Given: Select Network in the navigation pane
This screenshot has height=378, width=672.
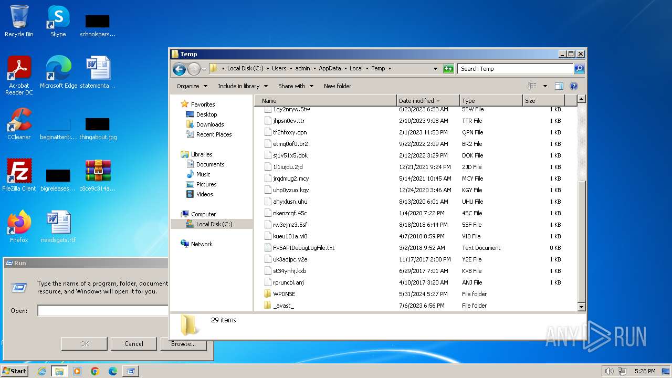Looking at the screenshot, I should 202,244.
